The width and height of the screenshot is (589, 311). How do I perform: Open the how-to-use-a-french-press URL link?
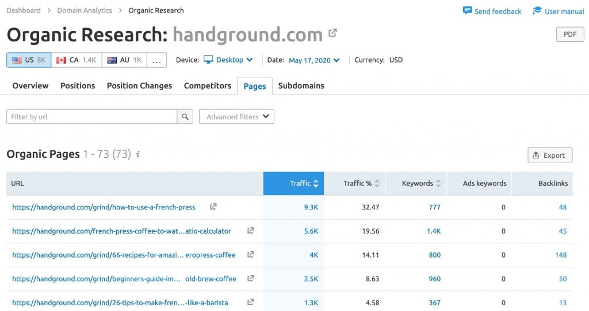[104, 207]
